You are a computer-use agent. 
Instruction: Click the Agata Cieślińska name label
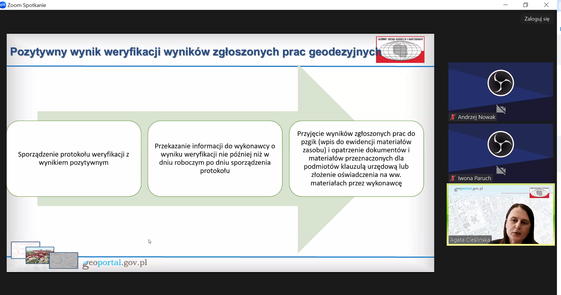coord(470,240)
